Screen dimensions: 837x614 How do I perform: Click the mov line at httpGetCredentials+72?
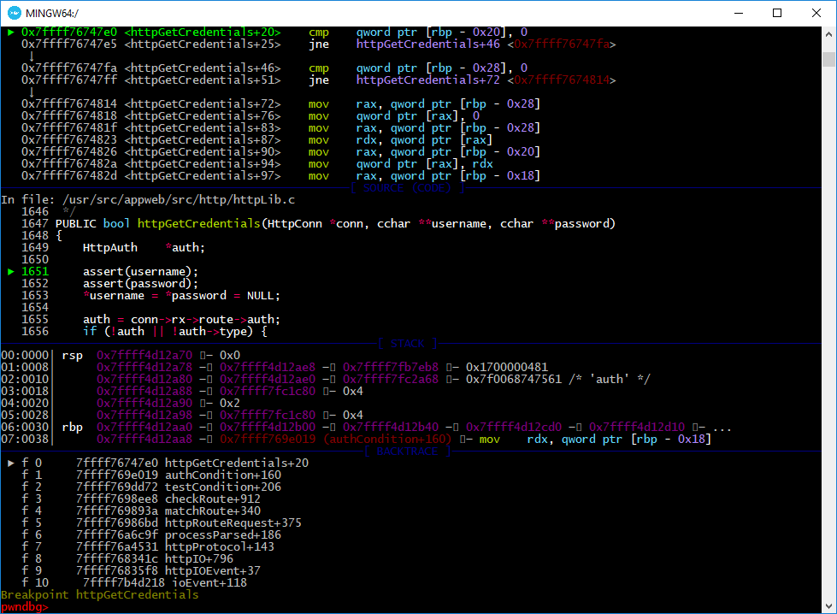click(x=280, y=104)
